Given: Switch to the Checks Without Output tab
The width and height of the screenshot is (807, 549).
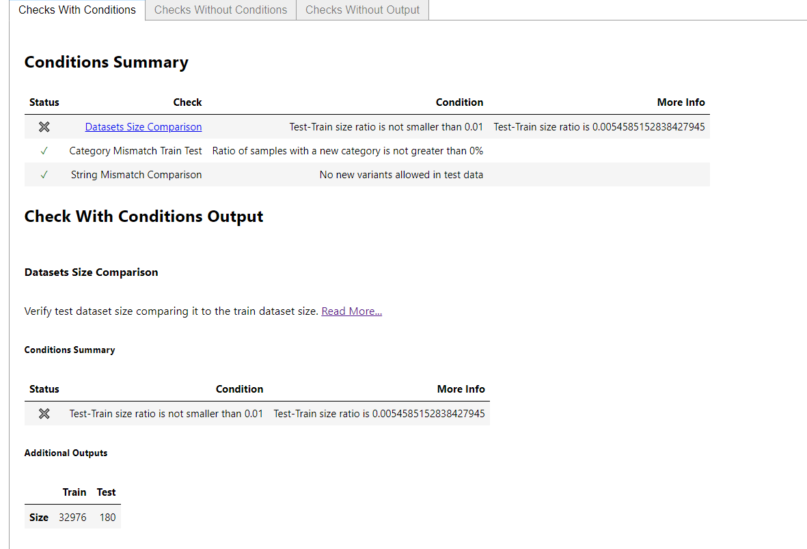Looking at the screenshot, I should [x=362, y=10].
